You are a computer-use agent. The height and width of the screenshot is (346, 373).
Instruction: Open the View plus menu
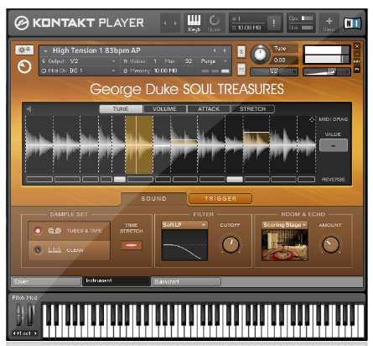329,23
